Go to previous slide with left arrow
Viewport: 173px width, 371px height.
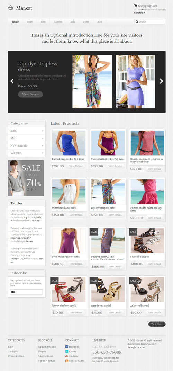(x=12, y=81)
